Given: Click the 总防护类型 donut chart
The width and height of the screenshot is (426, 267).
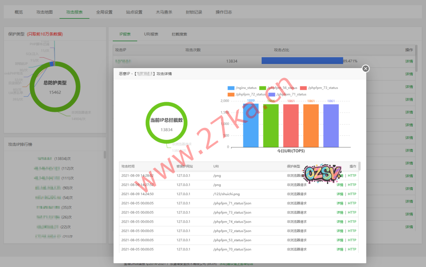Looking at the screenshot, I should point(55,86).
